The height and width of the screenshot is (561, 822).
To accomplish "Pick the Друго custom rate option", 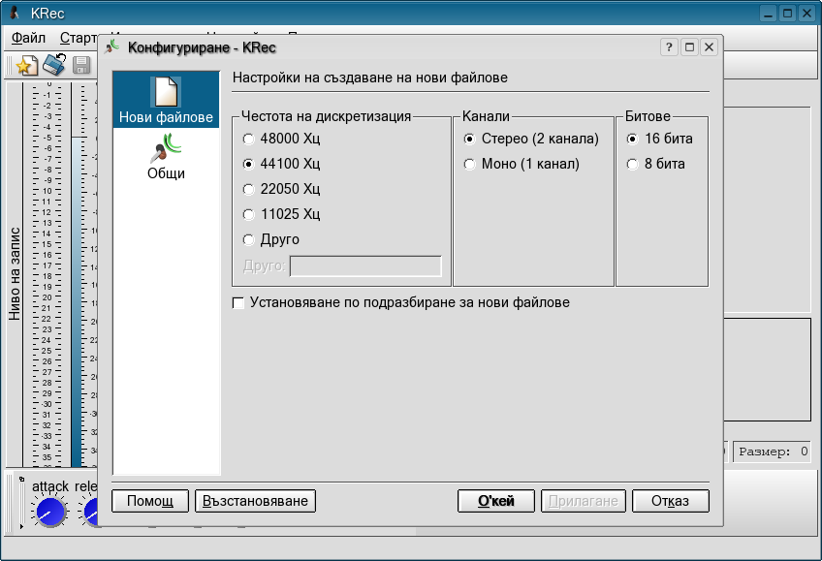I will 249,240.
